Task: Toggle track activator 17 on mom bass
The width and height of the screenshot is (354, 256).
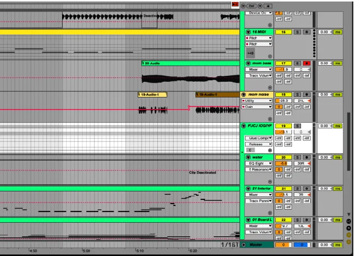Action: [283, 63]
